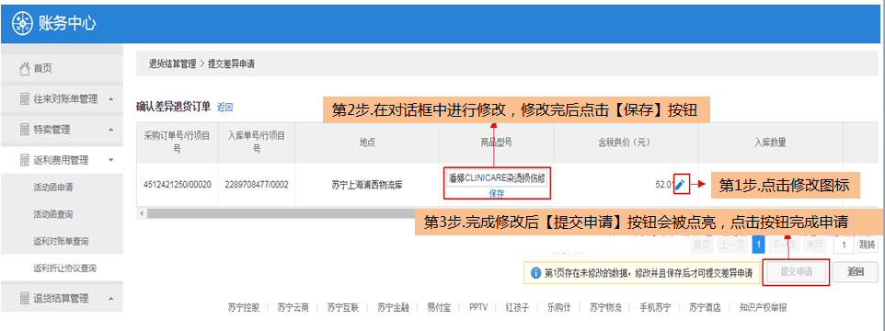The height and width of the screenshot is (331, 885).
Task: Expand 往来对账单管理 menu arrow
Action: click(110, 99)
